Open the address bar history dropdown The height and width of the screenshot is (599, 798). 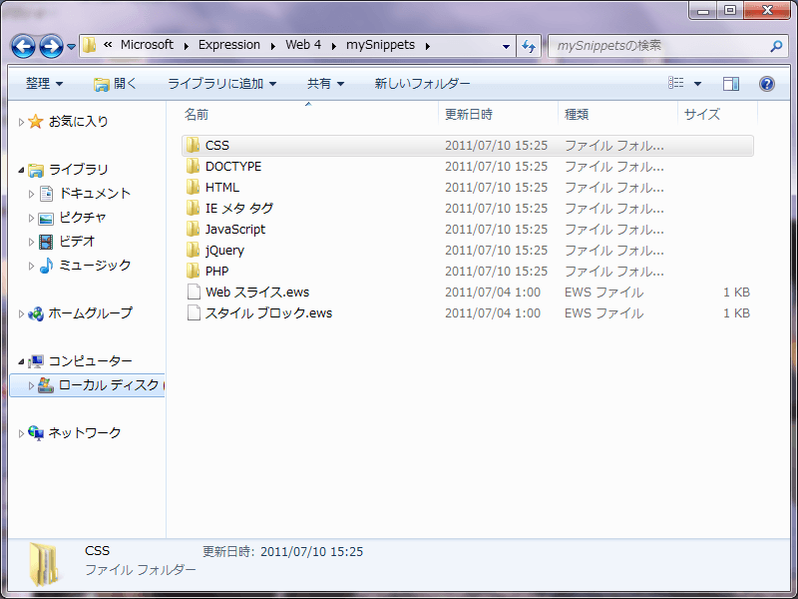(506, 46)
